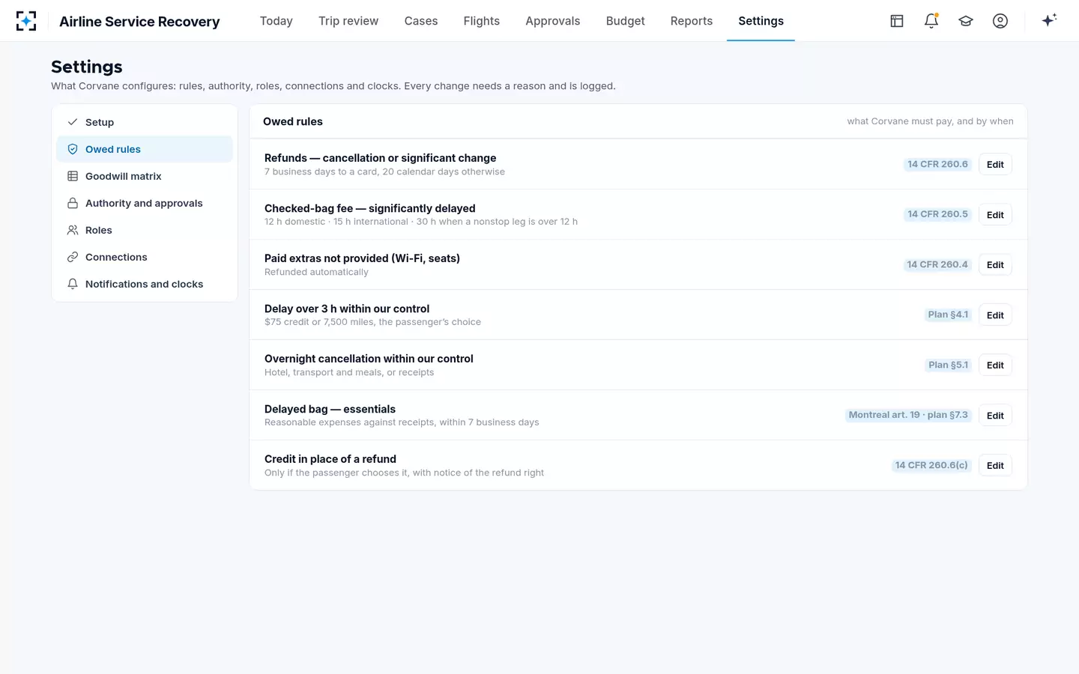1079x674 pixels.
Task: Select the Settings tab
Action: point(761,21)
